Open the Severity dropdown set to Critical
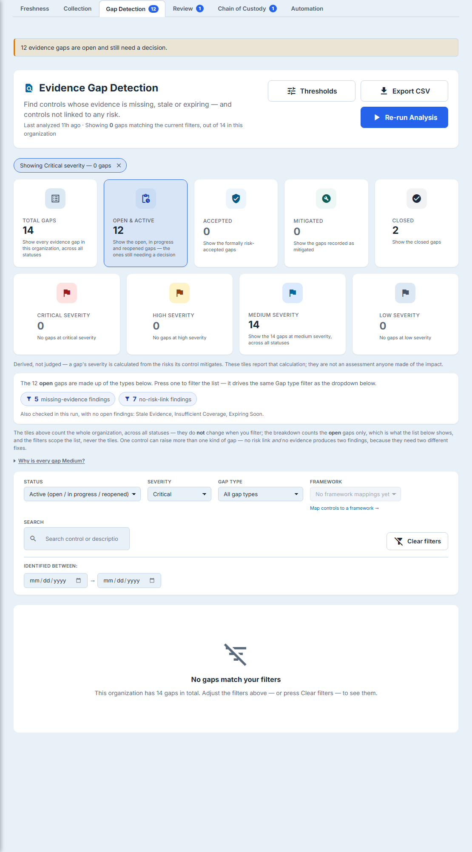Screen dimensions: 472x852 pos(179,494)
